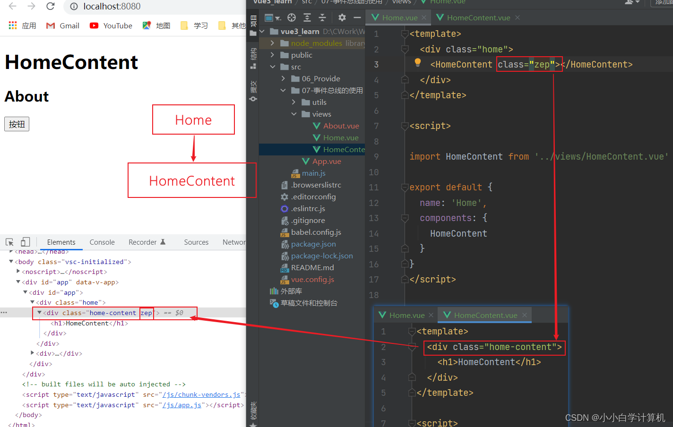The image size is (673, 427).
Task: Collapse the body element in DevTools
Action: point(11,261)
